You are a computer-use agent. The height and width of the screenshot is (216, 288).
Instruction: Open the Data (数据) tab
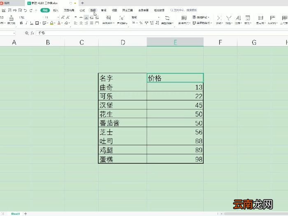click(93, 10)
